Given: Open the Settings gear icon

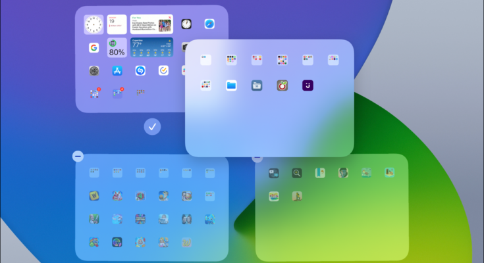Looking at the screenshot, I should coord(94,70).
